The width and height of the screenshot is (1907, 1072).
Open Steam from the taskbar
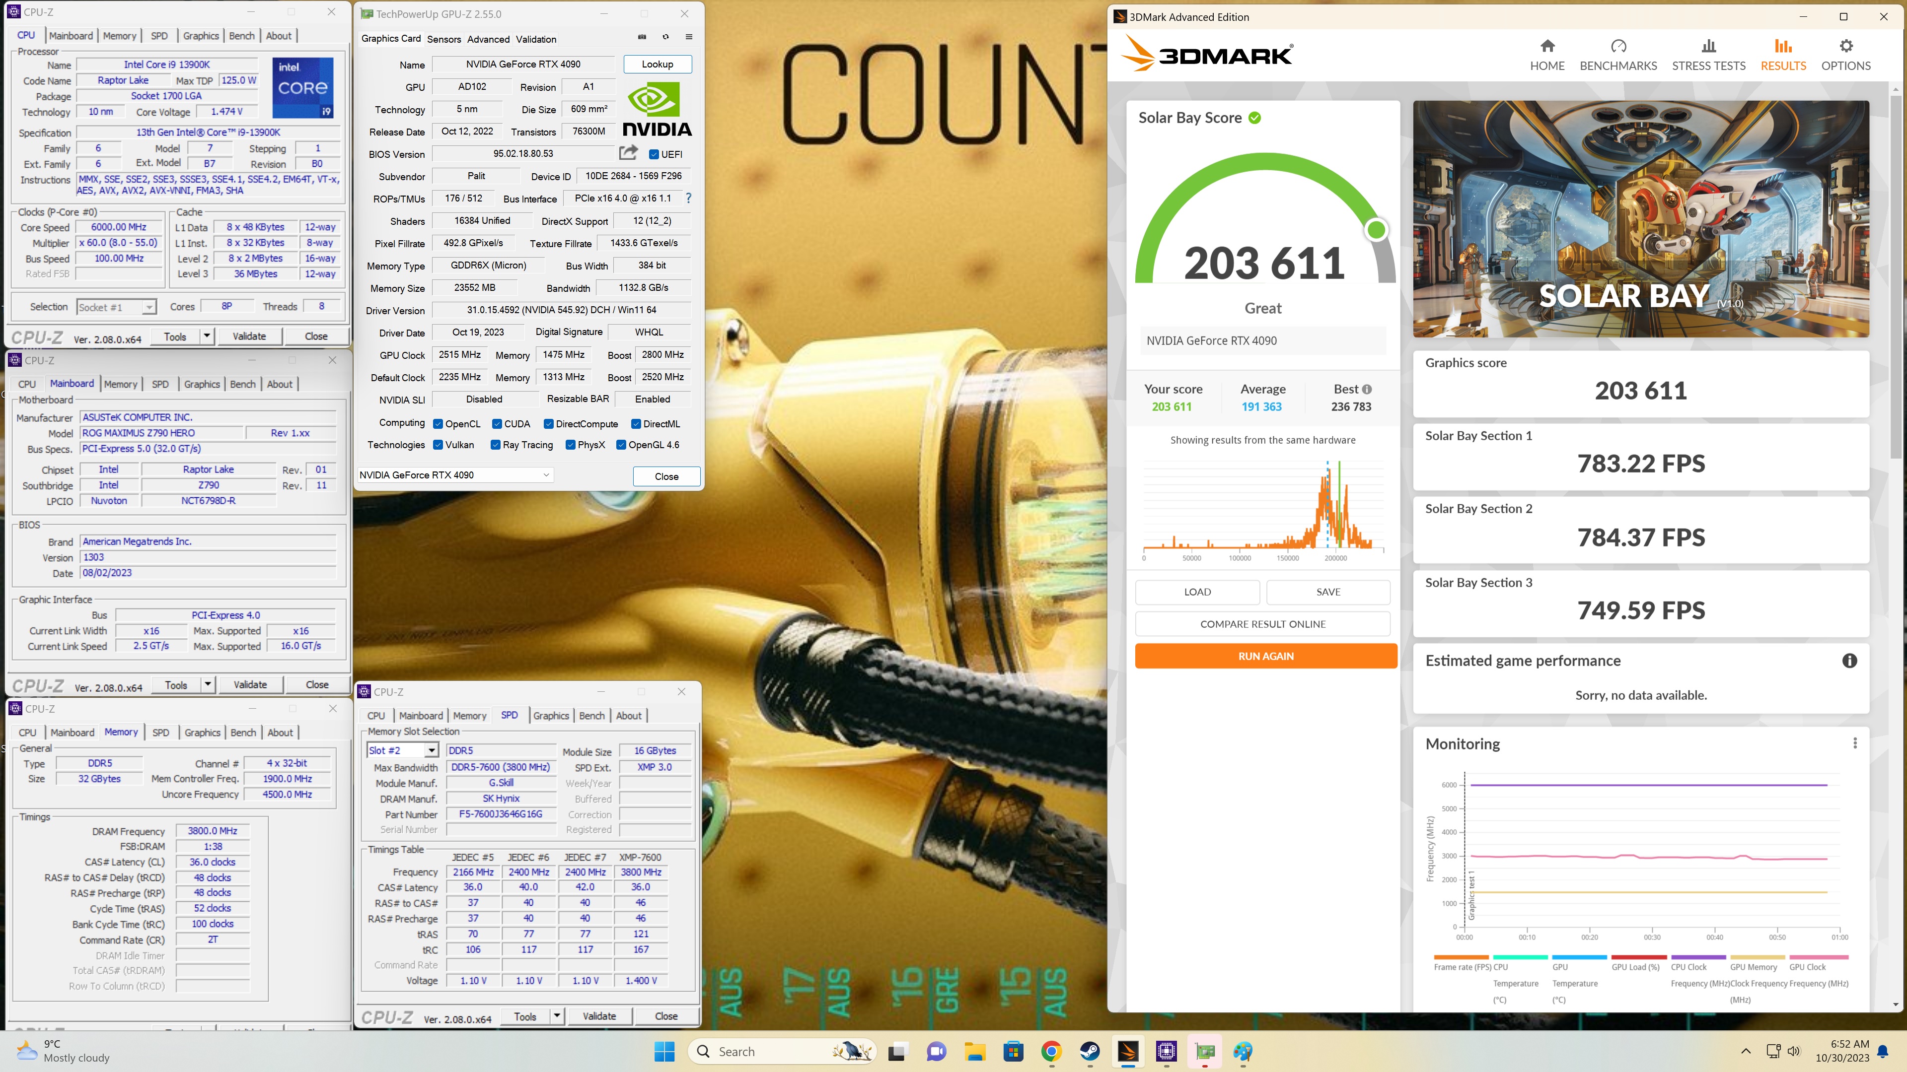point(1090,1051)
